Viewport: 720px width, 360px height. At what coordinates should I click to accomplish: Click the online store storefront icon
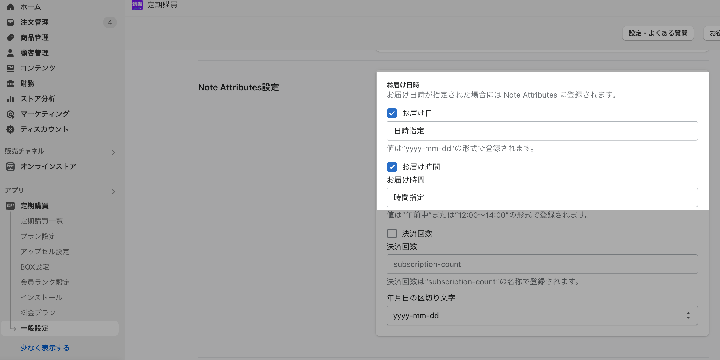pyautogui.click(x=10, y=167)
